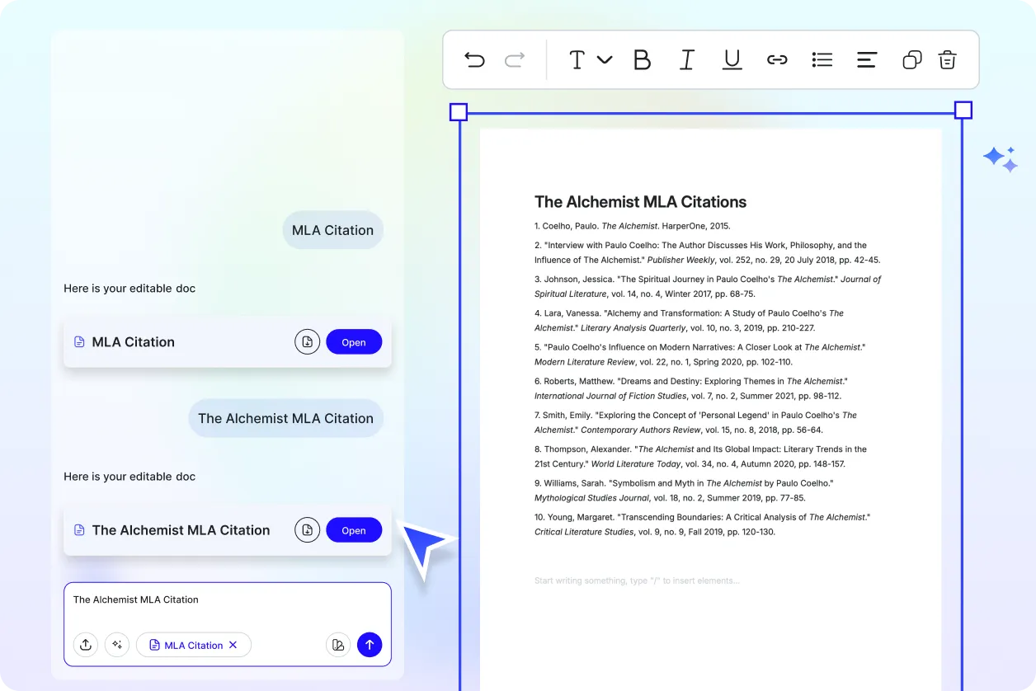This screenshot has height=691, width=1036.
Task: Download The Alchemist MLA Citation doc
Action: point(307,530)
